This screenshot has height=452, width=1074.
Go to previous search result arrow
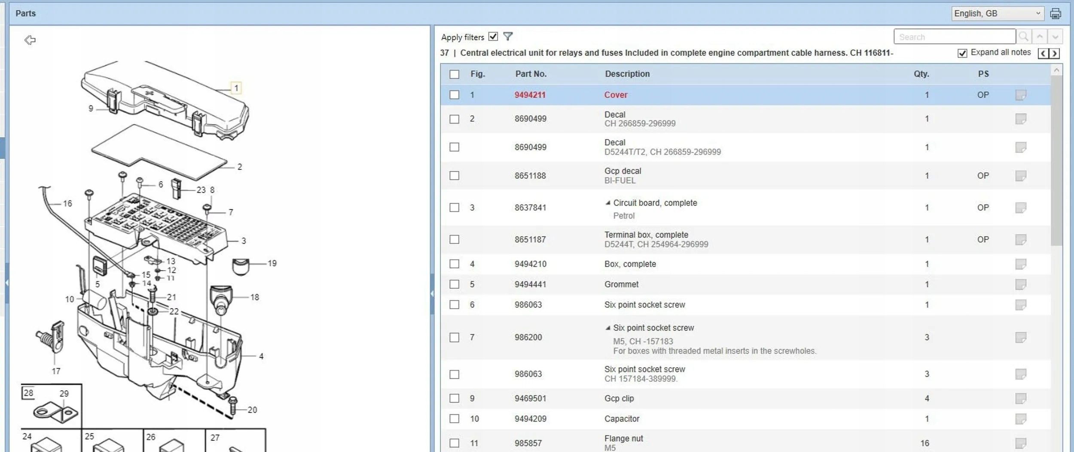pos(1040,37)
